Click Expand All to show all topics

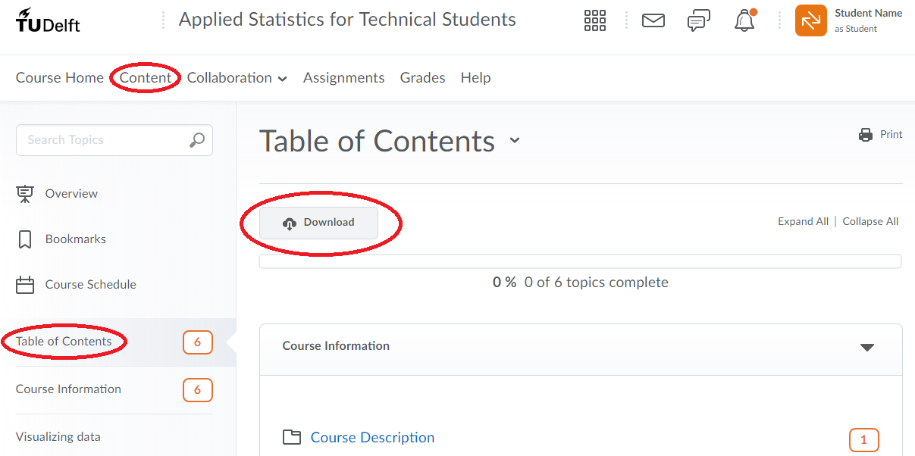803,220
